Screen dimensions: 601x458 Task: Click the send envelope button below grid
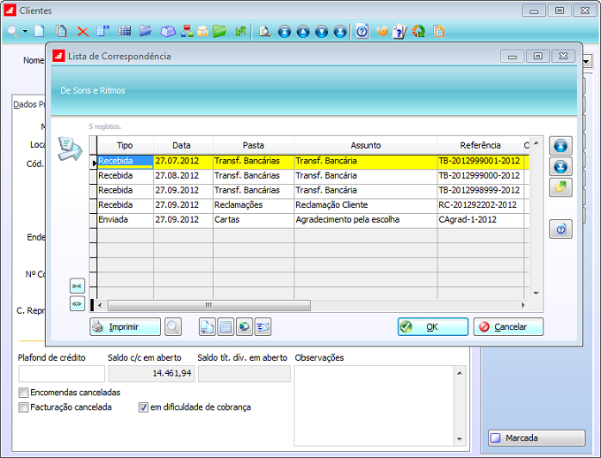click(x=263, y=327)
